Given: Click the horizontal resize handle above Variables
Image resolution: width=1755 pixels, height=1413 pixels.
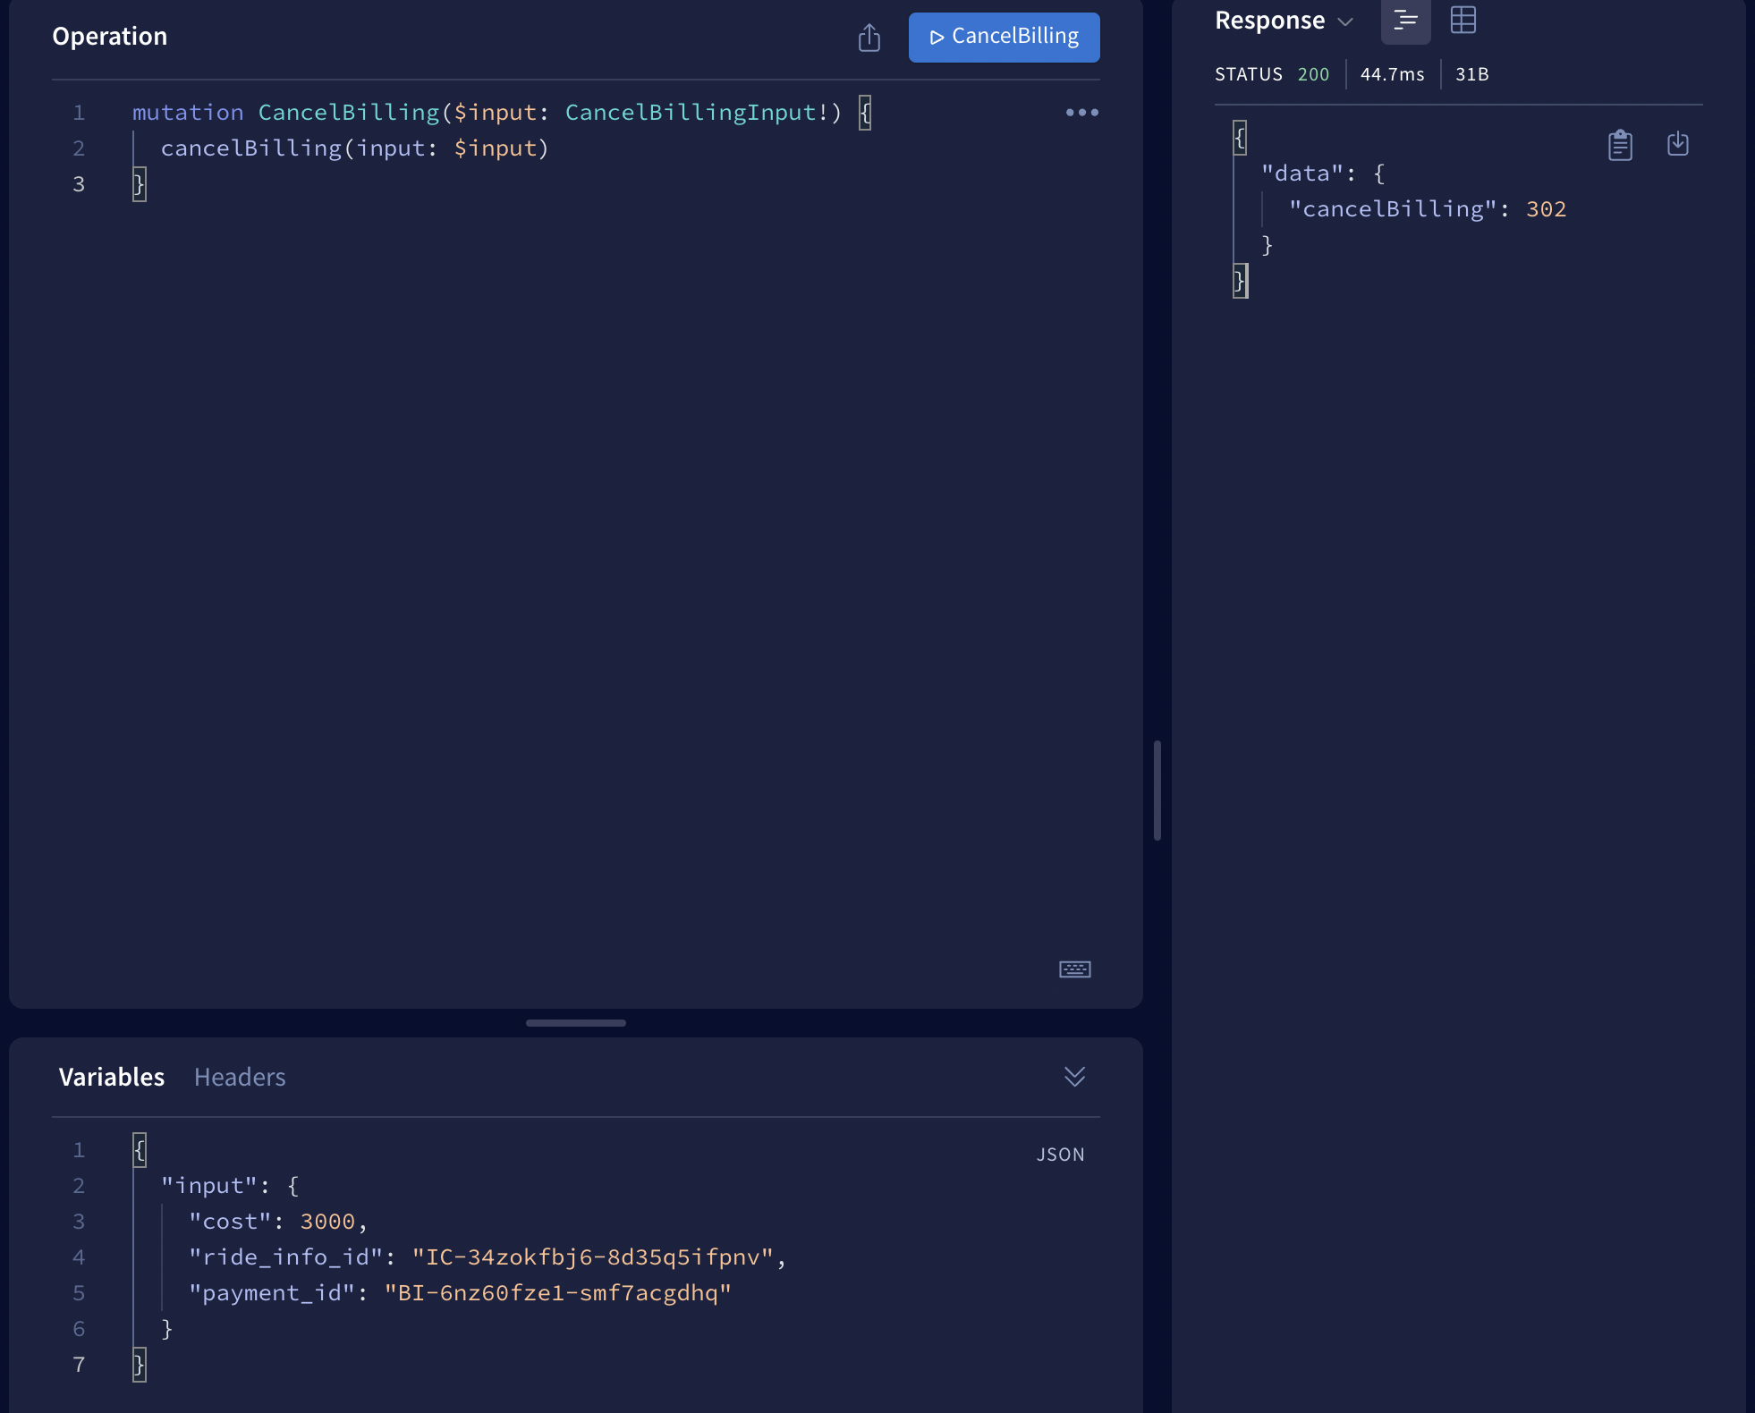Looking at the screenshot, I should coord(576,1023).
